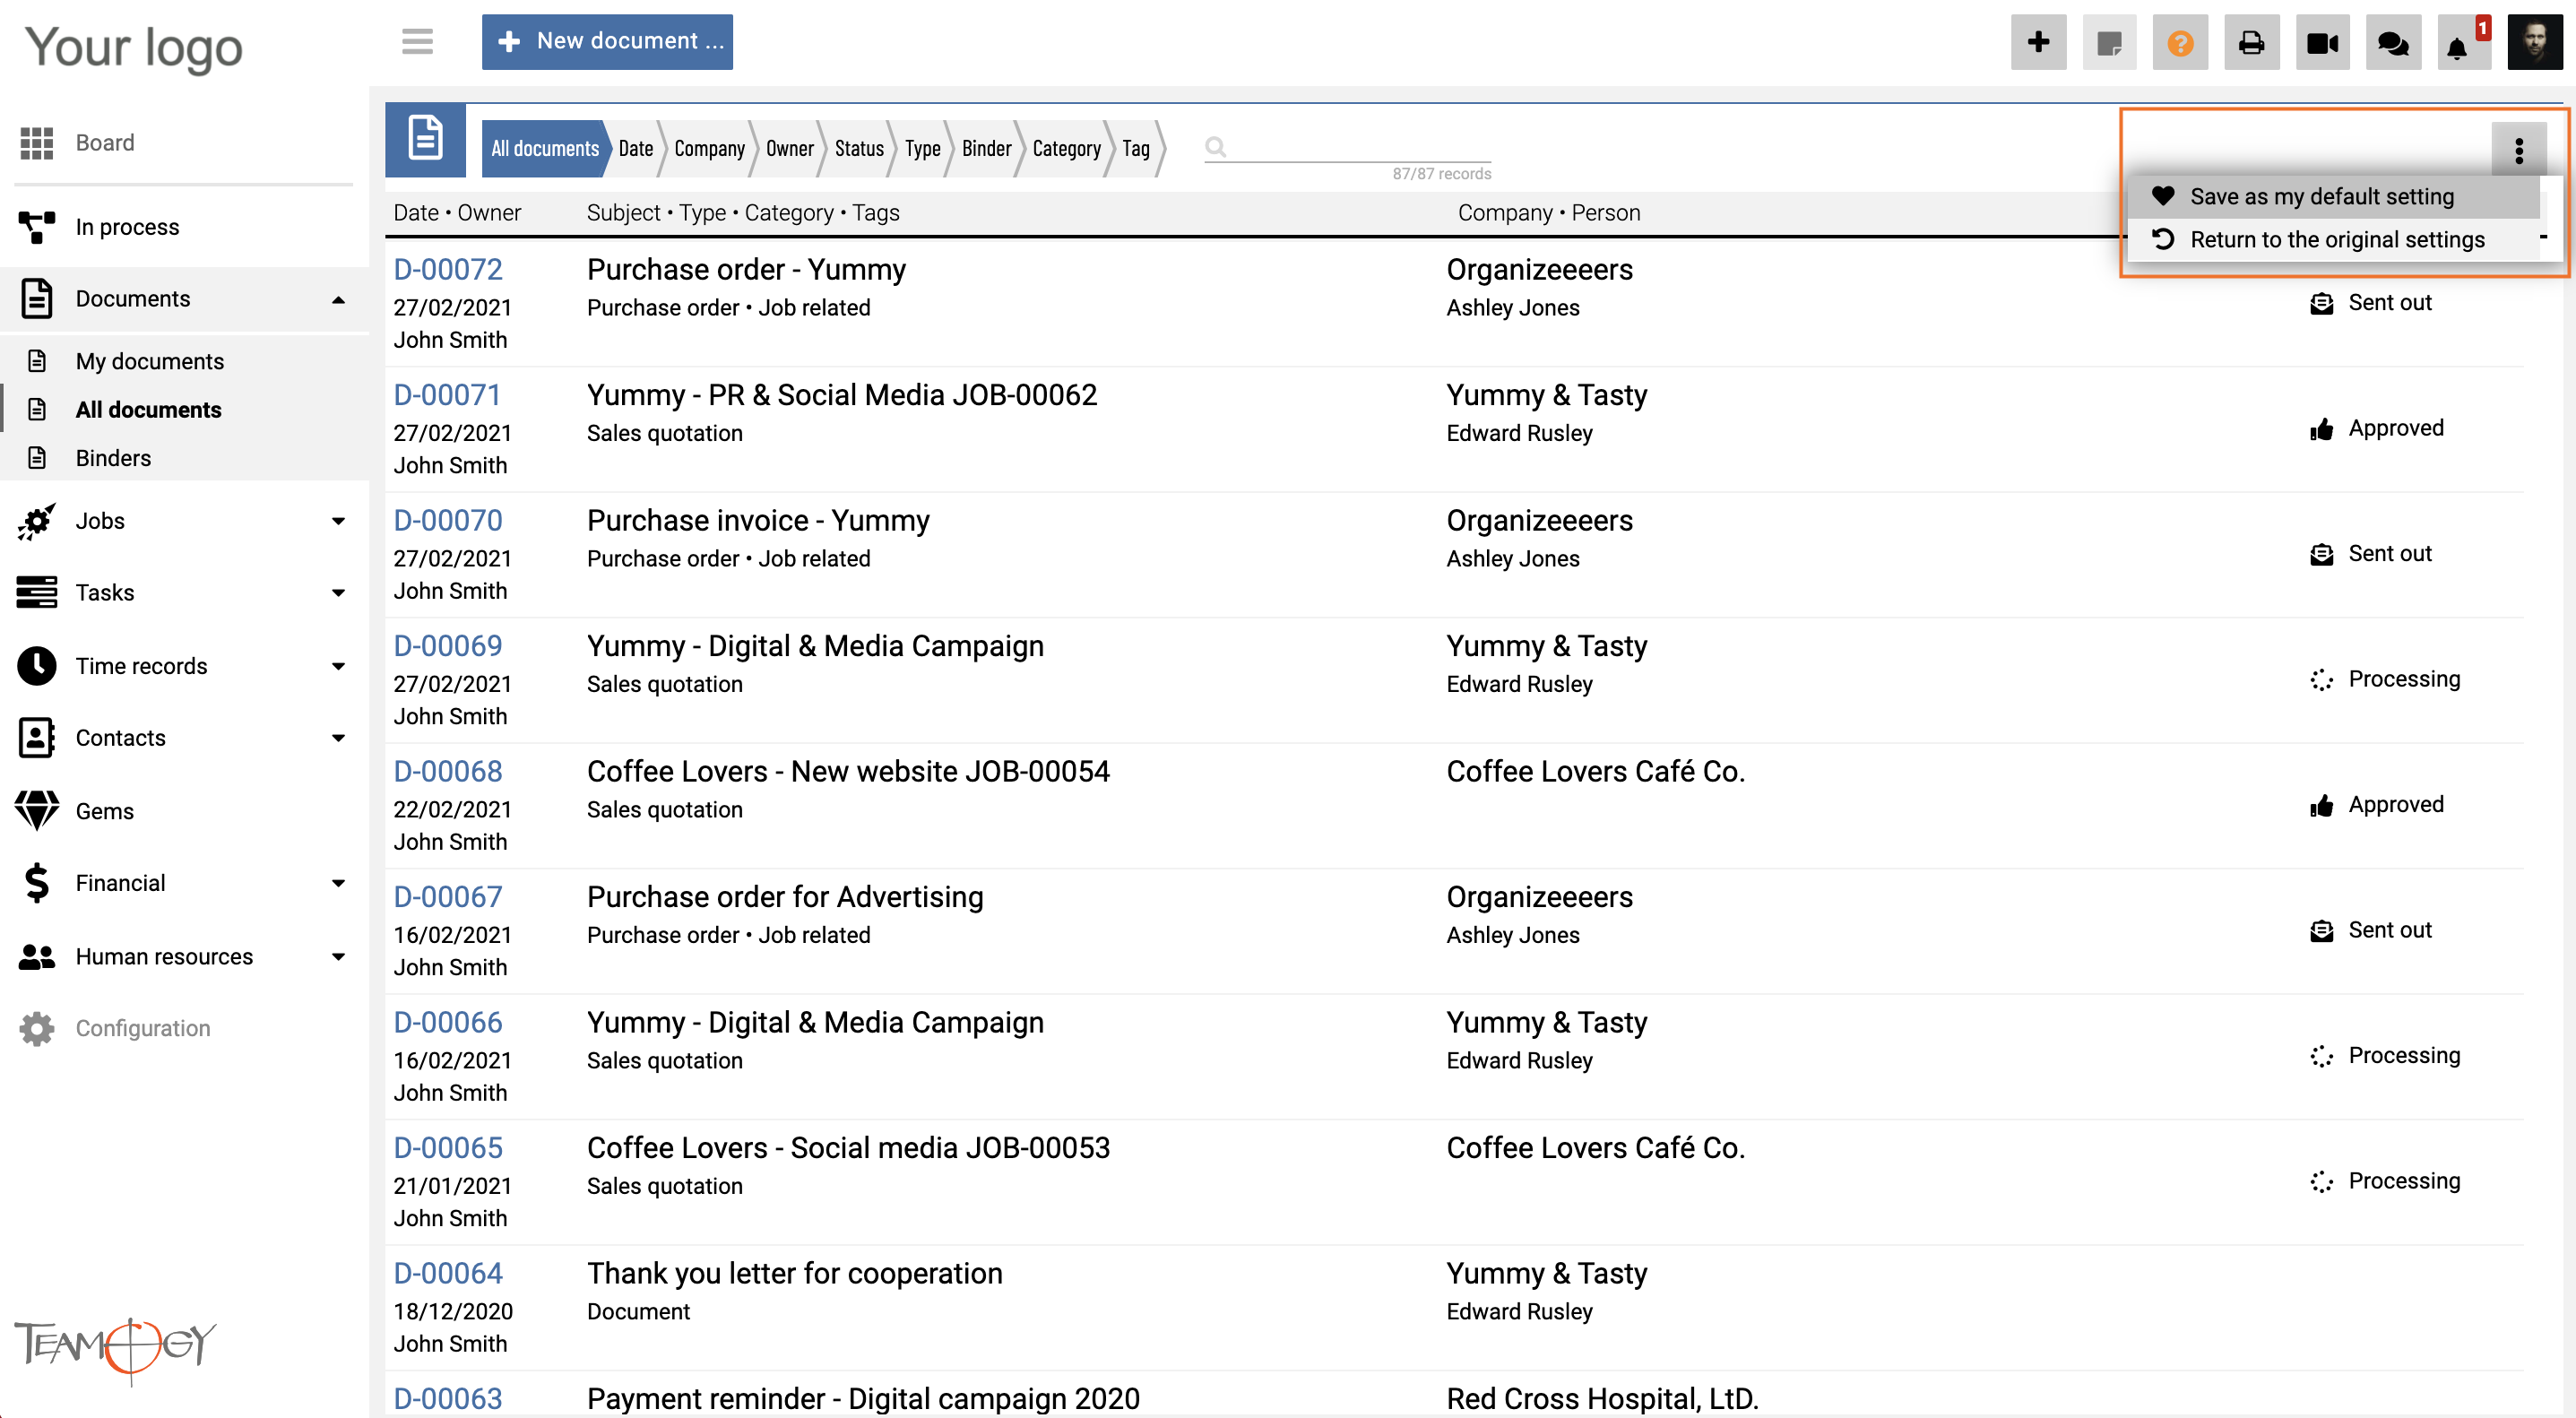Start a video call with camera icon
Screen dimensions: 2576x1418
tap(2322, 42)
